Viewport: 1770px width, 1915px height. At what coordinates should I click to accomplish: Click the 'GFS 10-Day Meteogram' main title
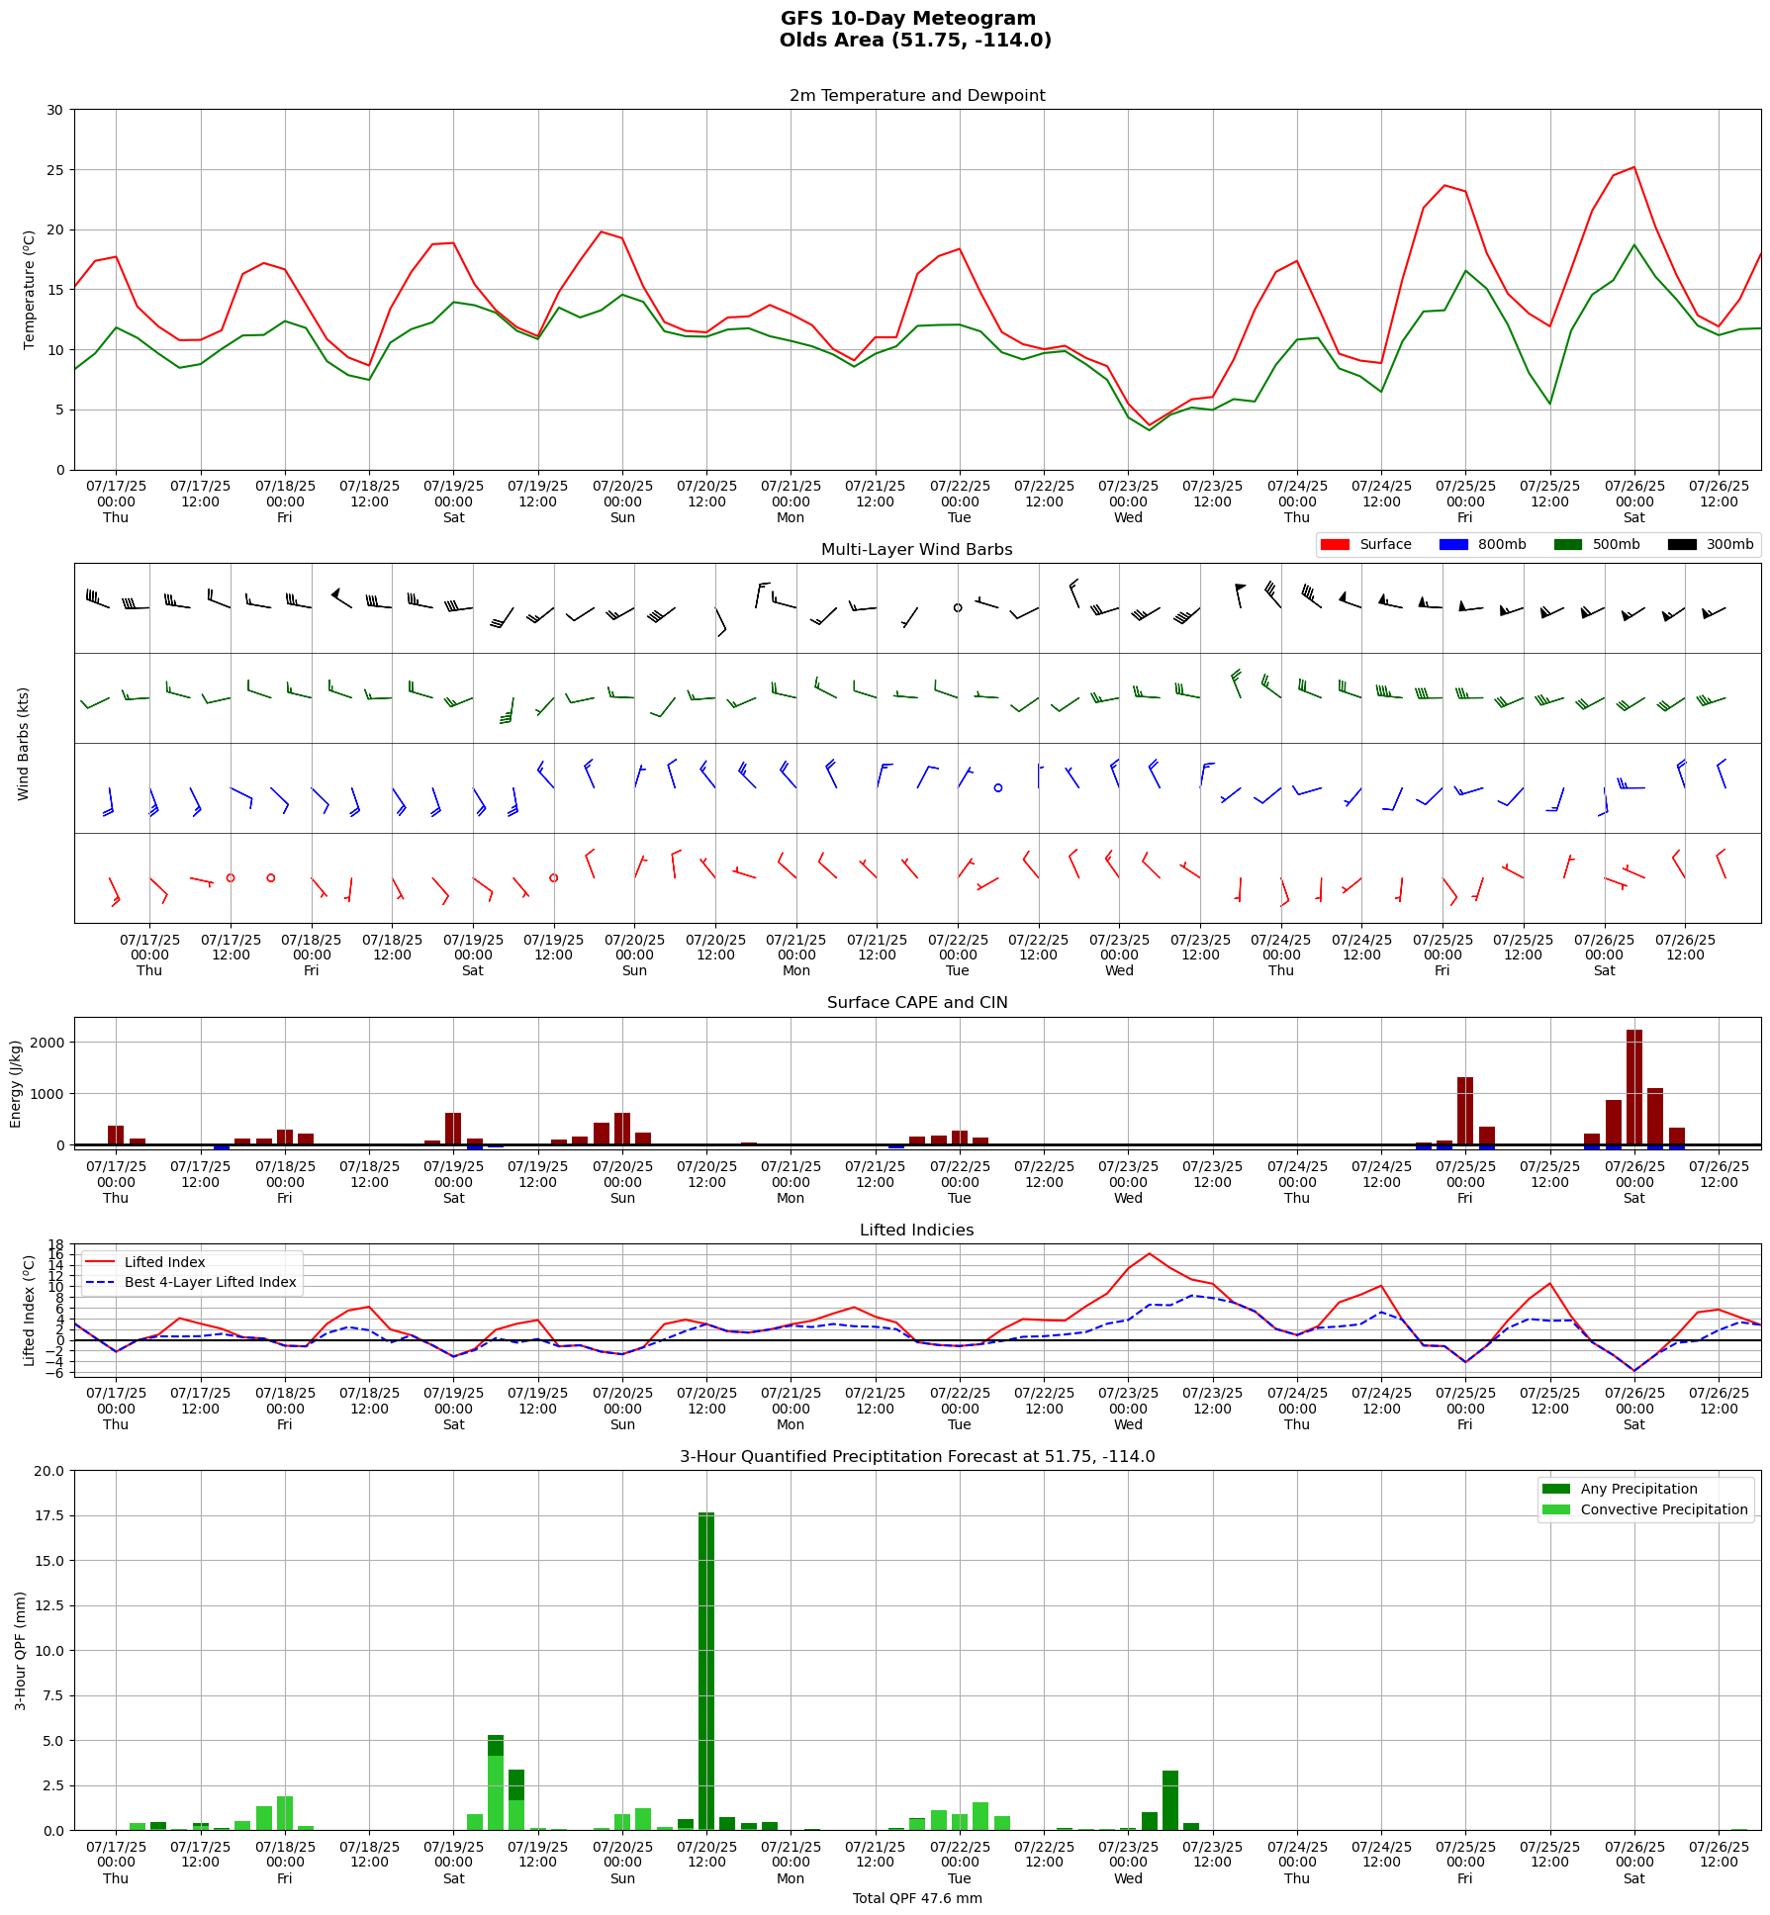[x=908, y=19]
